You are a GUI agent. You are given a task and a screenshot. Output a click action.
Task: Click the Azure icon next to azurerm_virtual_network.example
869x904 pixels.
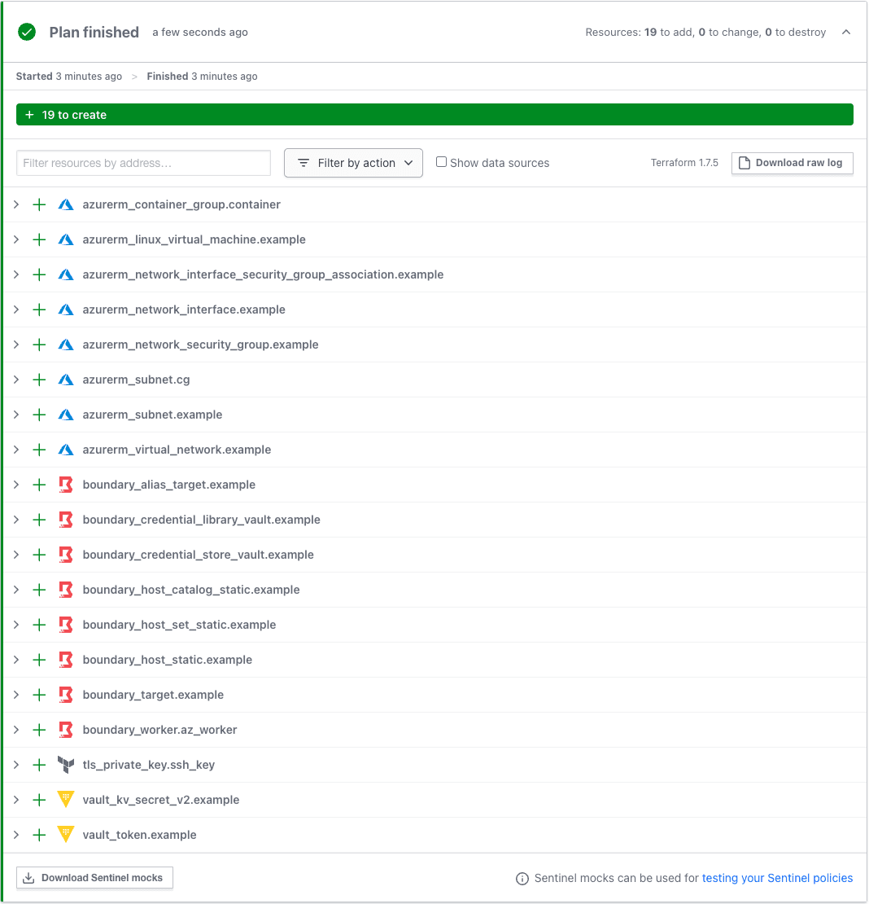click(x=66, y=450)
